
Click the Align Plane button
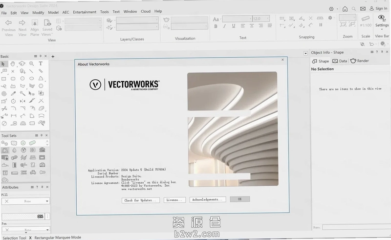(35, 27)
